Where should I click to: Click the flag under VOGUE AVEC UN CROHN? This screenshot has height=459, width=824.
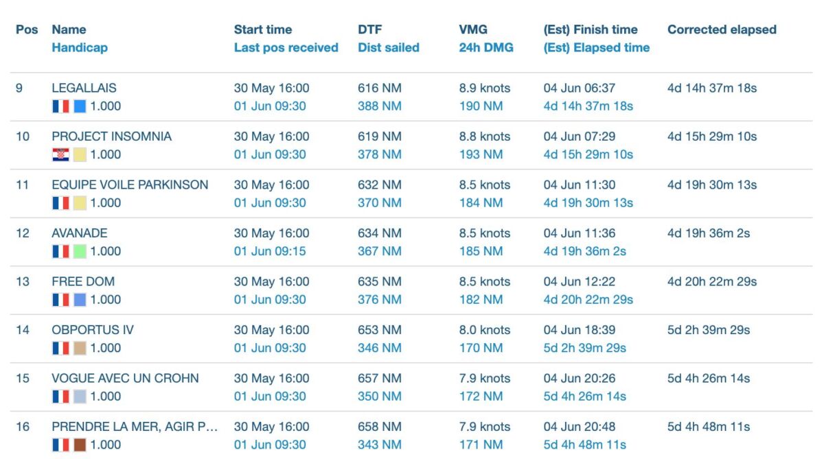(x=60, y=397)
